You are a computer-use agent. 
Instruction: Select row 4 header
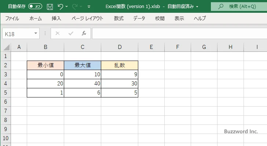pyautogui.click(x=6, y=84)
